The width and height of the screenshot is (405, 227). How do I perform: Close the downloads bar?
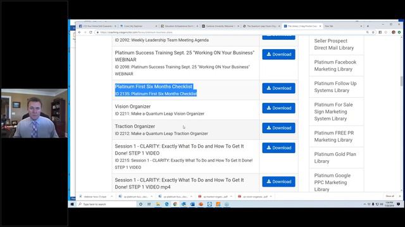point(400,196)
